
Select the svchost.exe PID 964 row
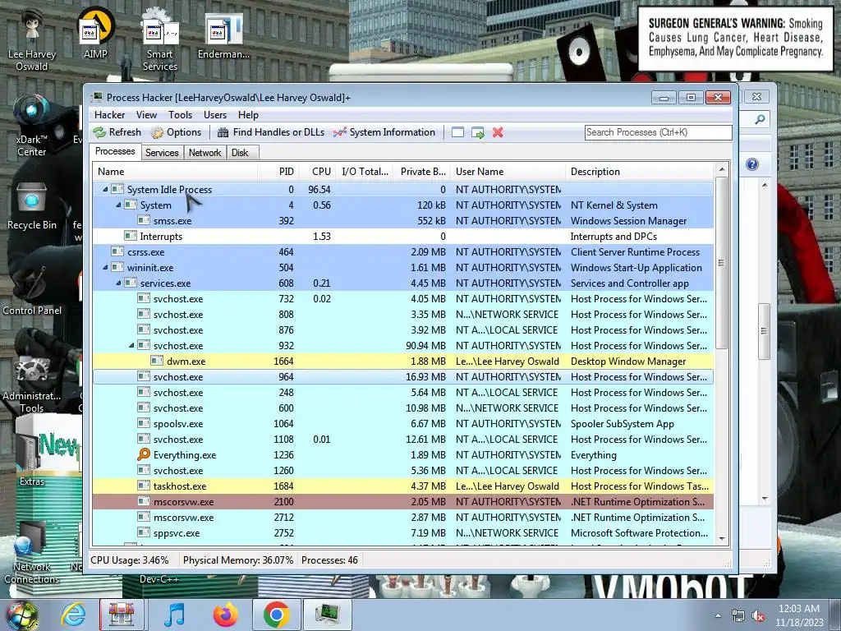click(402, 376)
